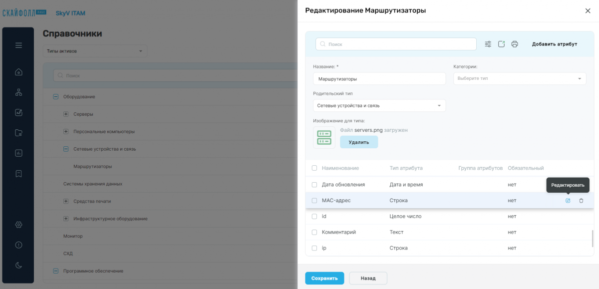This screenshot has width=599, height=289.
Task: Edit the MAC-адрес attribute via pencil icon
Action: click(x=568, y=201)
